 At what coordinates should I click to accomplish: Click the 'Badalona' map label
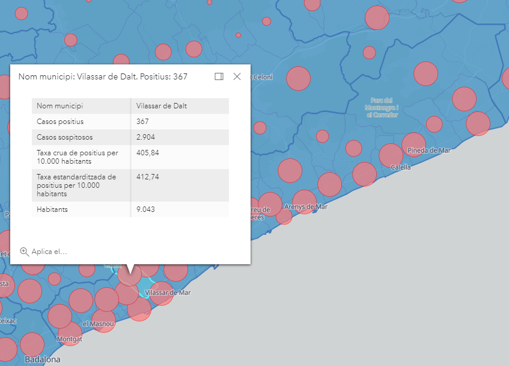43,359
